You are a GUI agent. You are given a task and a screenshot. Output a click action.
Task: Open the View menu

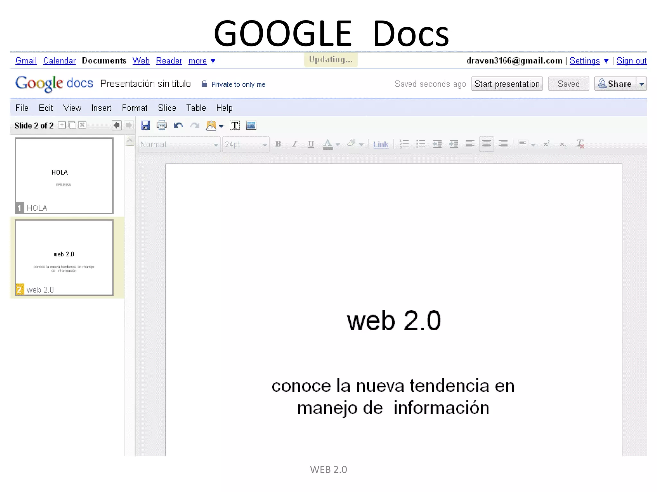[72, 108]
